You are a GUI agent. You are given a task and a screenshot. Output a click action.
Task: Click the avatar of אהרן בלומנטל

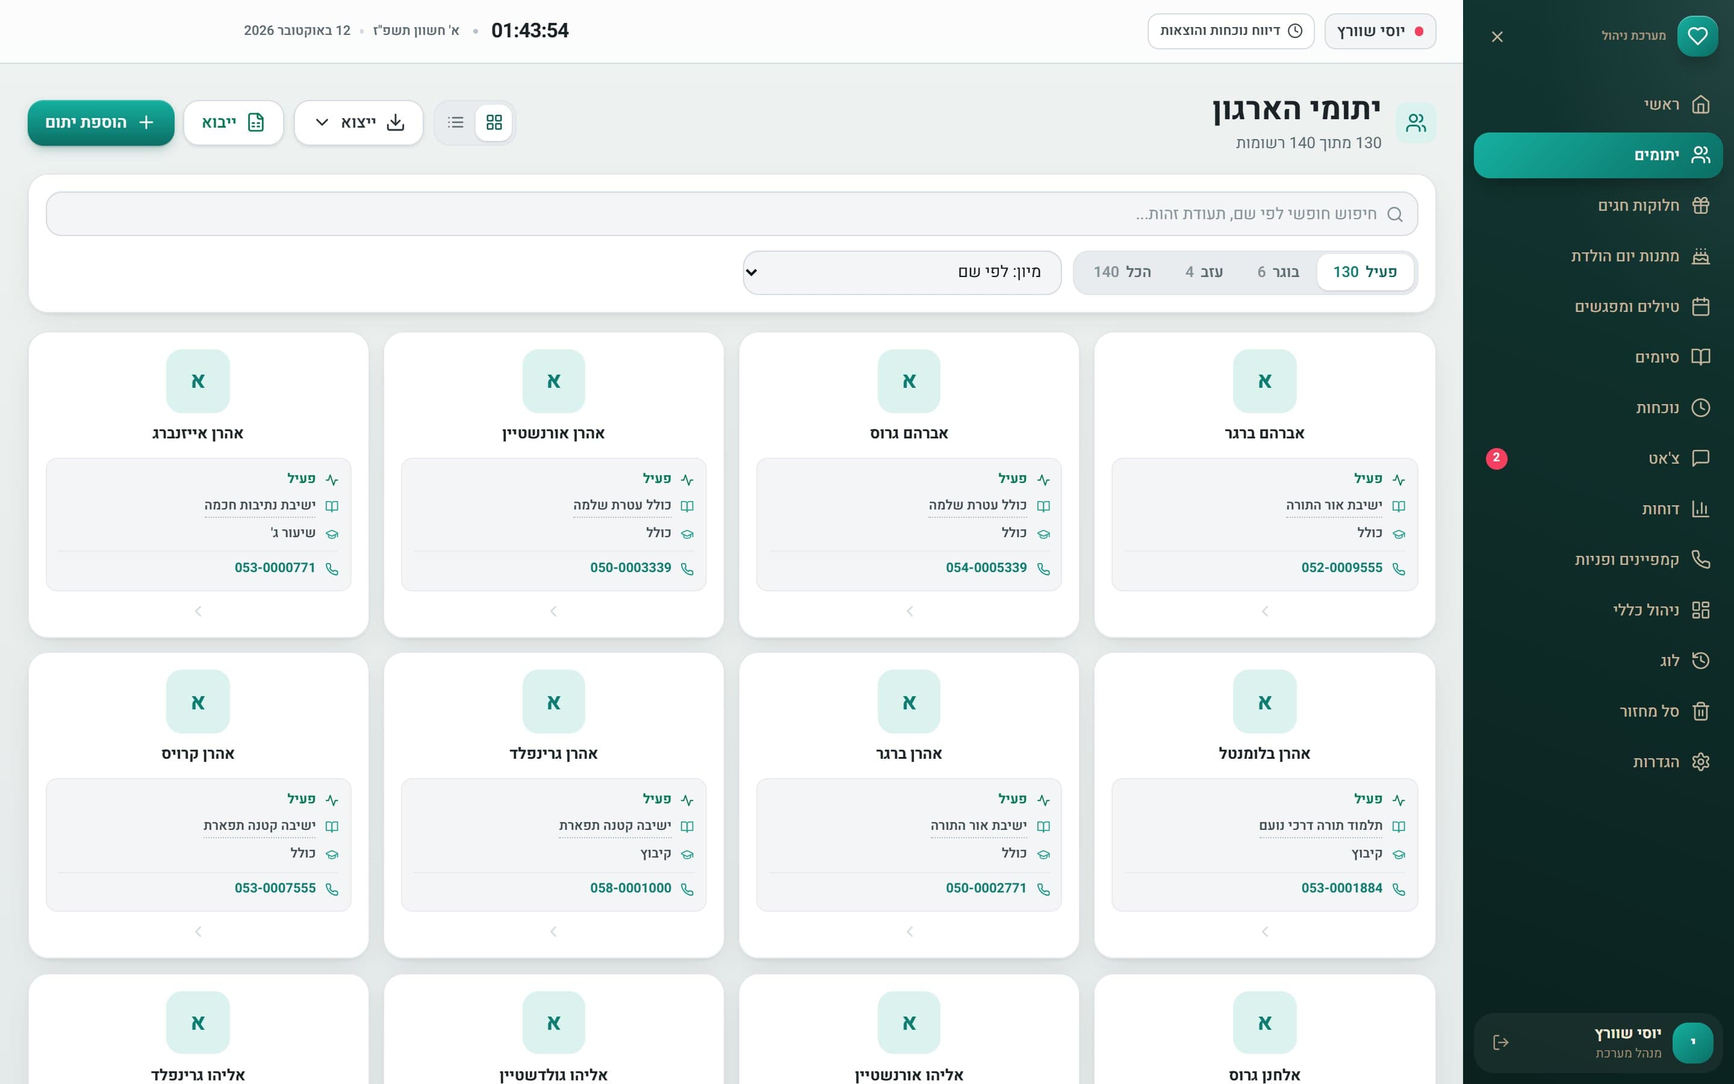click(1264, 701)
